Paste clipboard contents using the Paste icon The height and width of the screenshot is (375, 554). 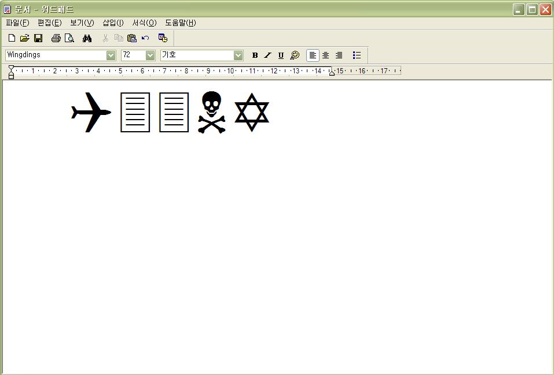131,38
